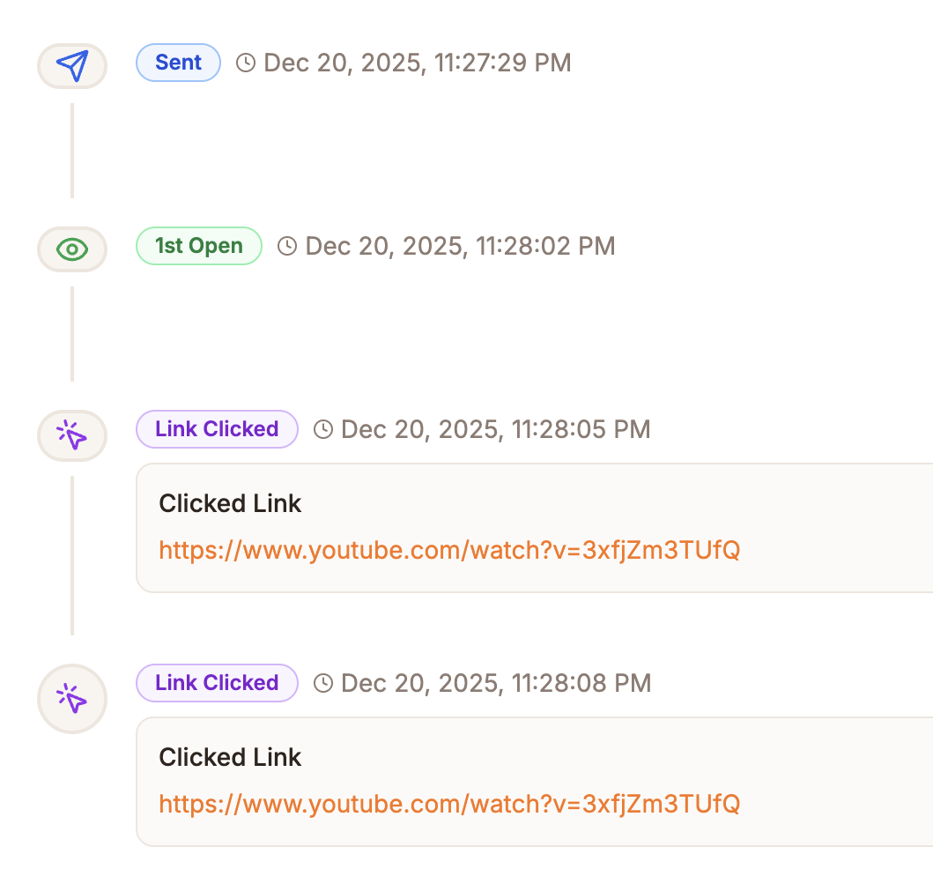933x891 pixels.
Task: Select the 1st Open timestamp text
Action: [x=458, y=247]
